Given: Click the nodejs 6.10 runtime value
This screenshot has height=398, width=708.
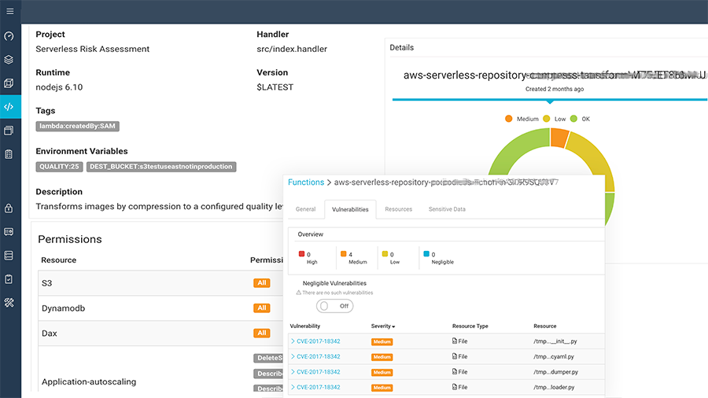Looking at the screenshot, I should (59, 87).
